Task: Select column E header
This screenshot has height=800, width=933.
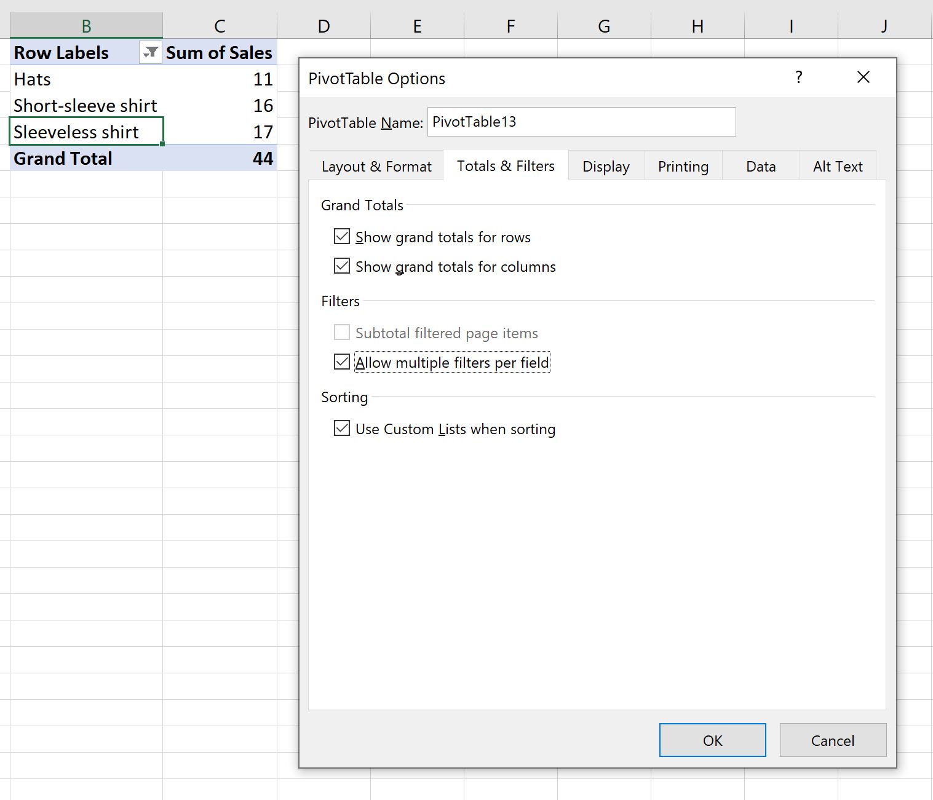Action: pos(417,26)
